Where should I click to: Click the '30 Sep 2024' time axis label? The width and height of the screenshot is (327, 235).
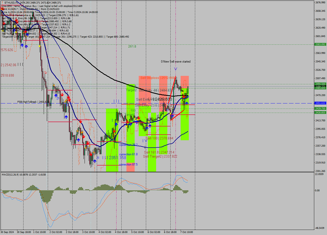7,232
